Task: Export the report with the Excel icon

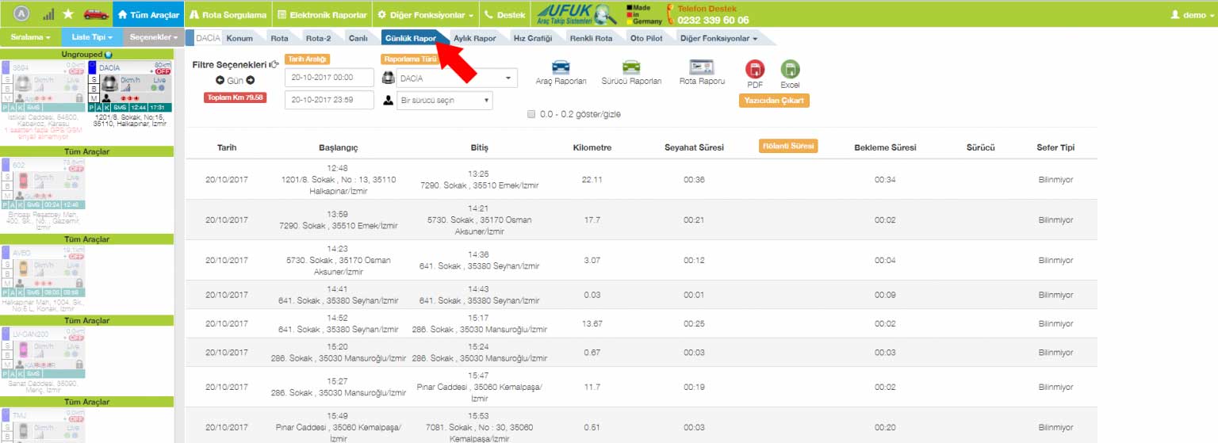Action: [x=790, y=69]
